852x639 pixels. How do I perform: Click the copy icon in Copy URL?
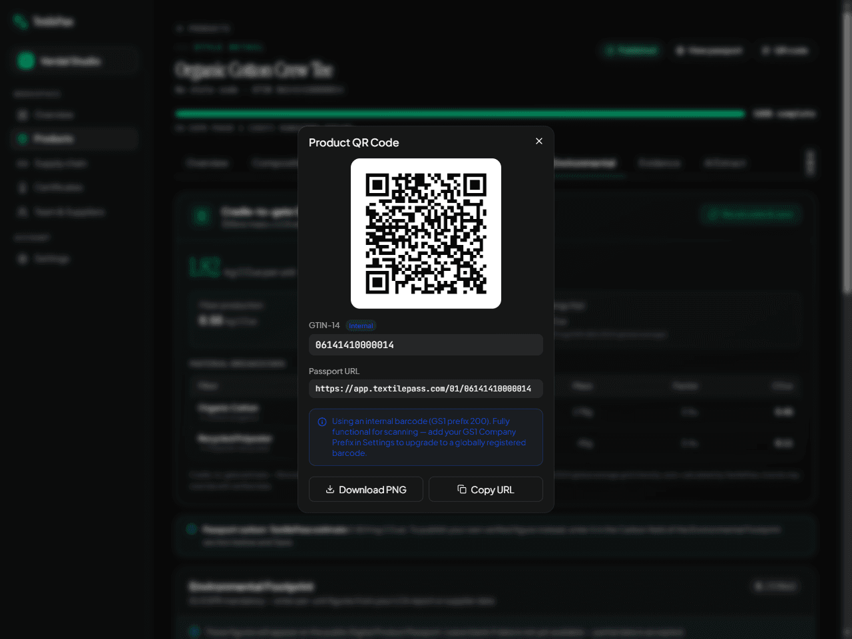pos(462,489)
